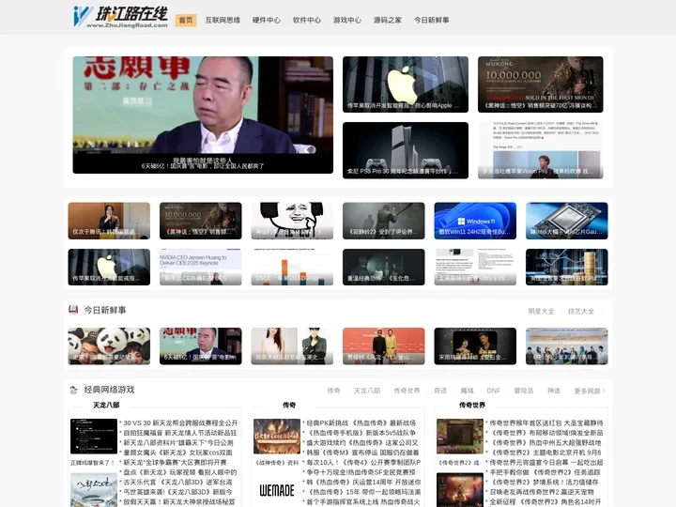
Task: Open 今日新鲜事 in navigation bar
Action: (432, 21)
